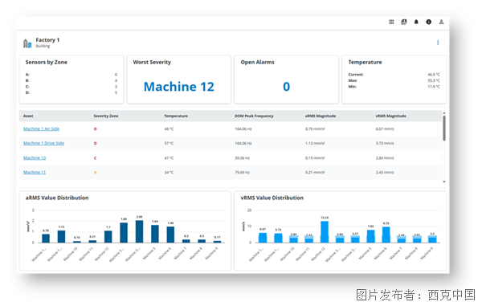Image resolution: width=482 pixels, height=306 pixels.
Task: Click the table scroll-down arrow
Action: pos(444,182)
